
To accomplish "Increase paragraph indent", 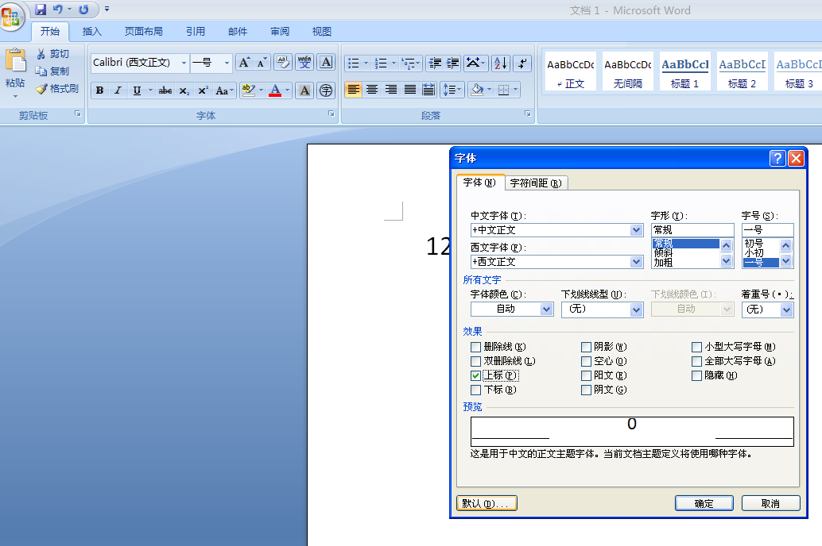I will click(453, 63).
